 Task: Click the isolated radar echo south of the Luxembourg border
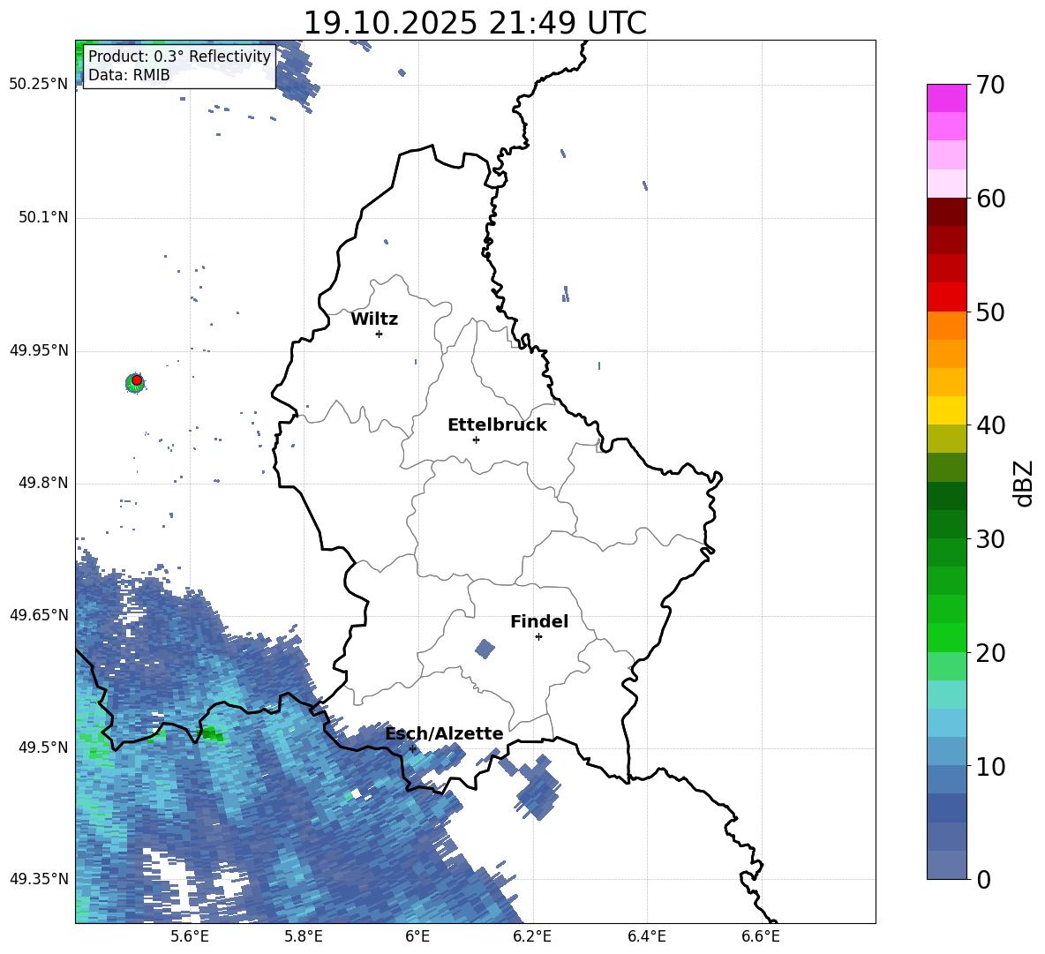tap(537, 787)
